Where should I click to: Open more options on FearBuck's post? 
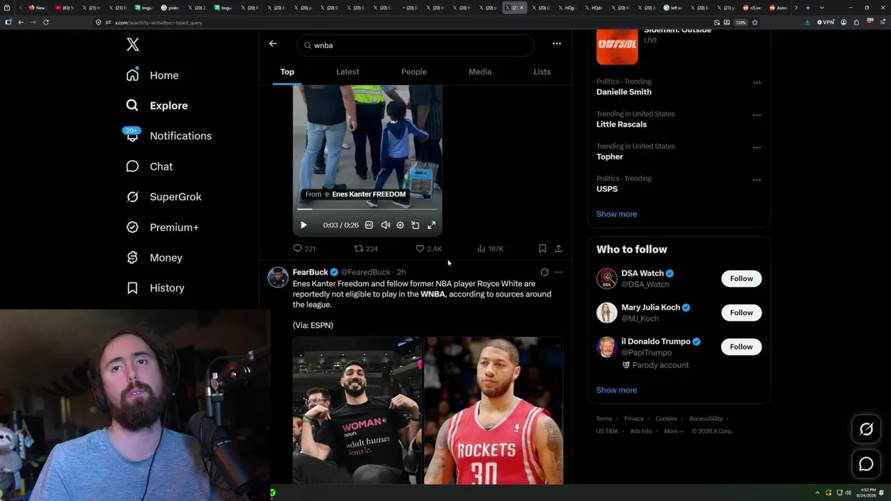point(558,272)
